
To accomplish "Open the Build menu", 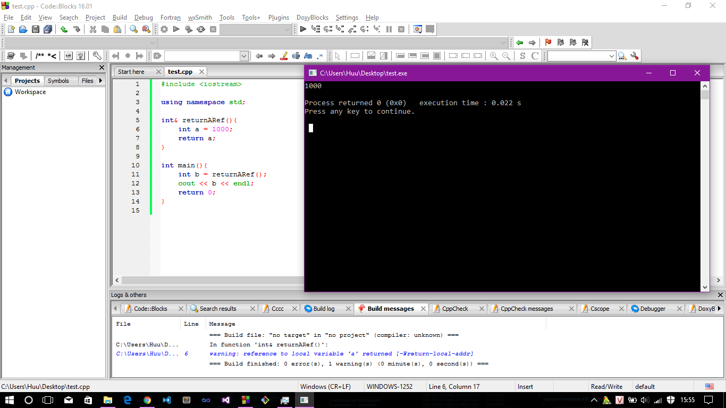I will pyautogui.click(x=120, y=18).
